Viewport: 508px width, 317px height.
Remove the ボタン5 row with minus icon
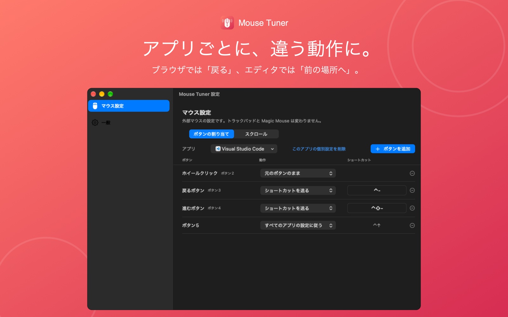412,225
